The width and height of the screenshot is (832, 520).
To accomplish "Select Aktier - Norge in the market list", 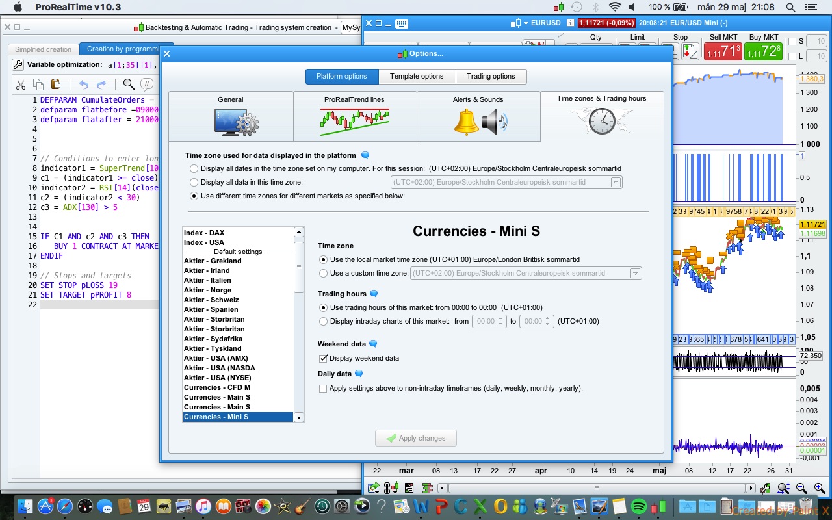I will click(239, 290).
